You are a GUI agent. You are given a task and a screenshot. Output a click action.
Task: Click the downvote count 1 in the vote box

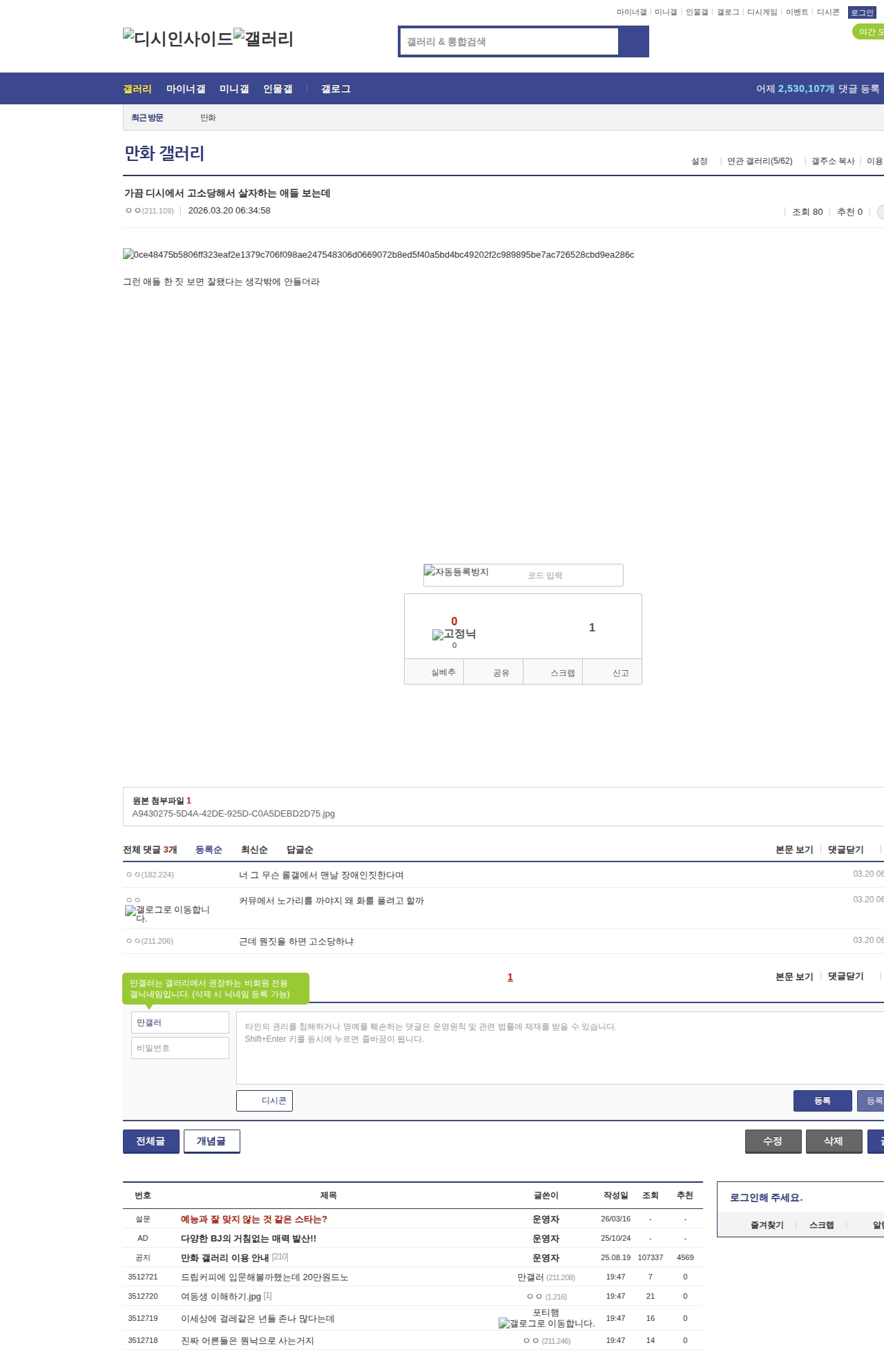[x=592, y=627]
